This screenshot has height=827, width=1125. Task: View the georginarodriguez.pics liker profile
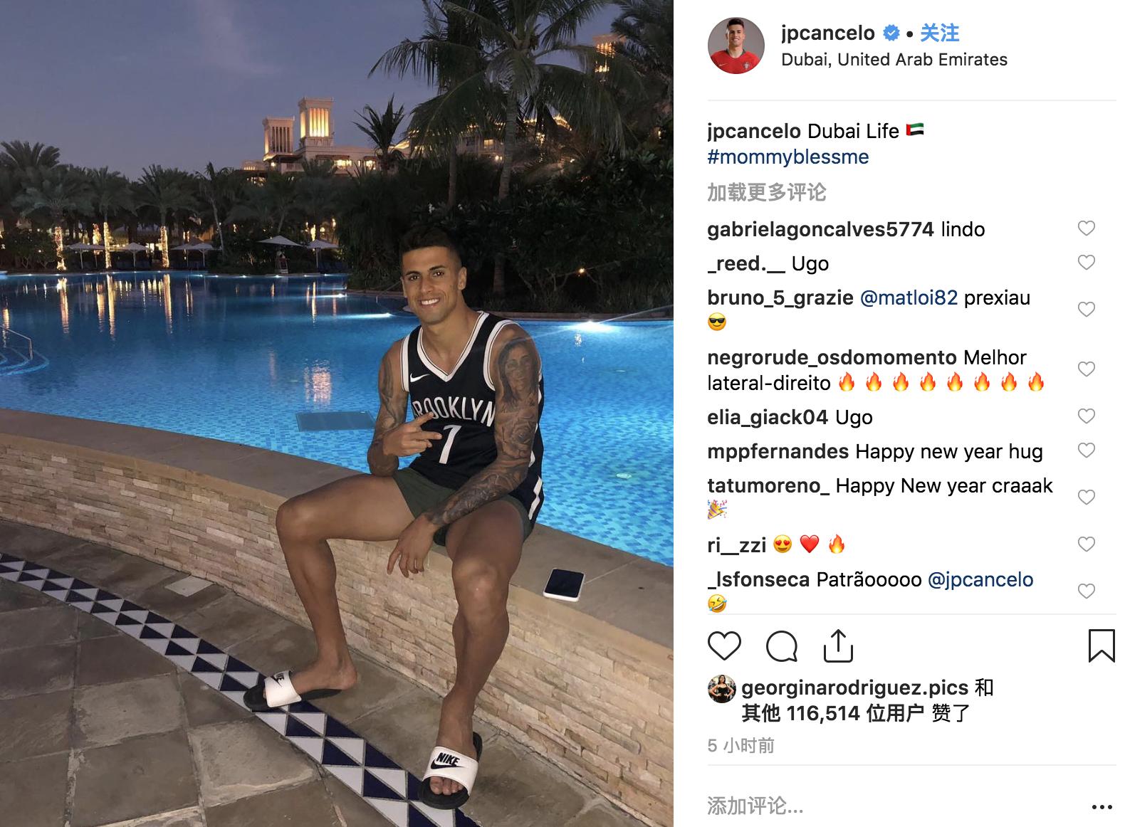854,688
